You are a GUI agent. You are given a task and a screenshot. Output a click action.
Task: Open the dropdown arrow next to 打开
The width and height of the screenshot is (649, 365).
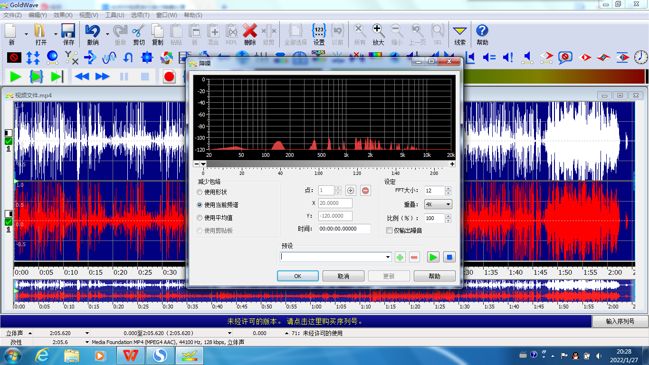tap(56, 34)
